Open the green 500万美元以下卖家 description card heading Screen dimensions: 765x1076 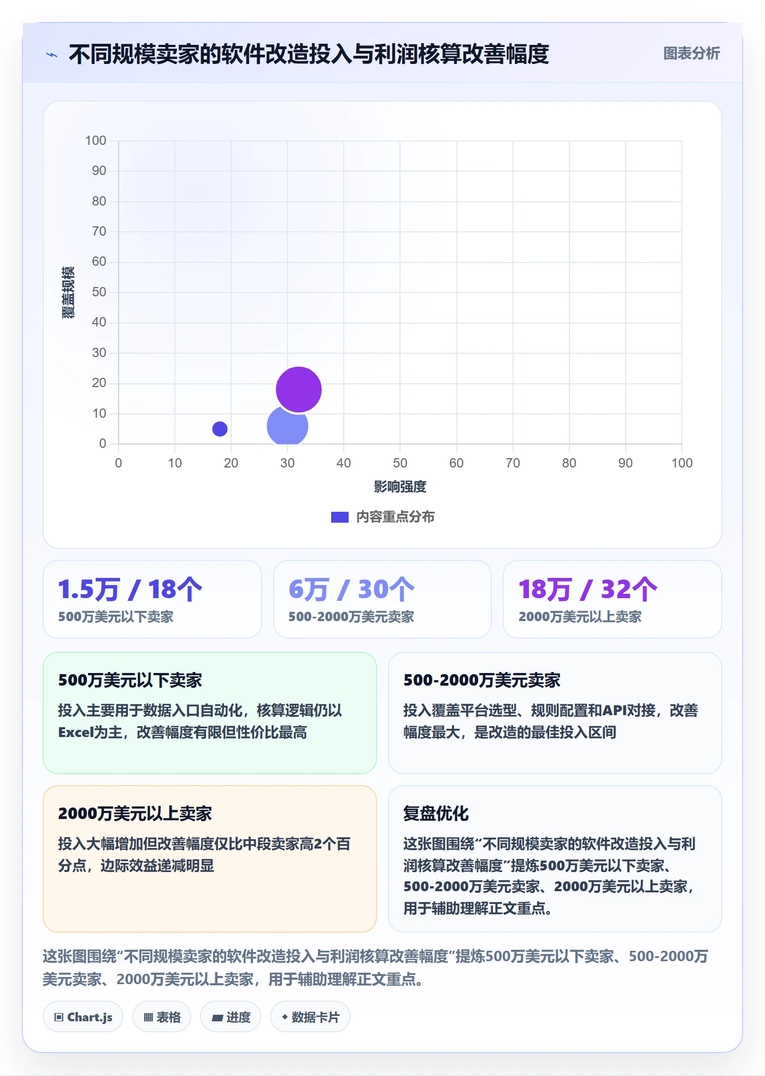click(x=130, y=680)
